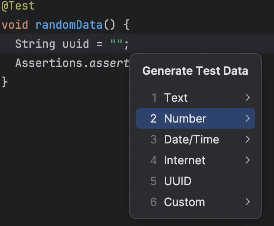Expand the Text submenu chevron
The image size is (274, 226).
tap(248, 98)
